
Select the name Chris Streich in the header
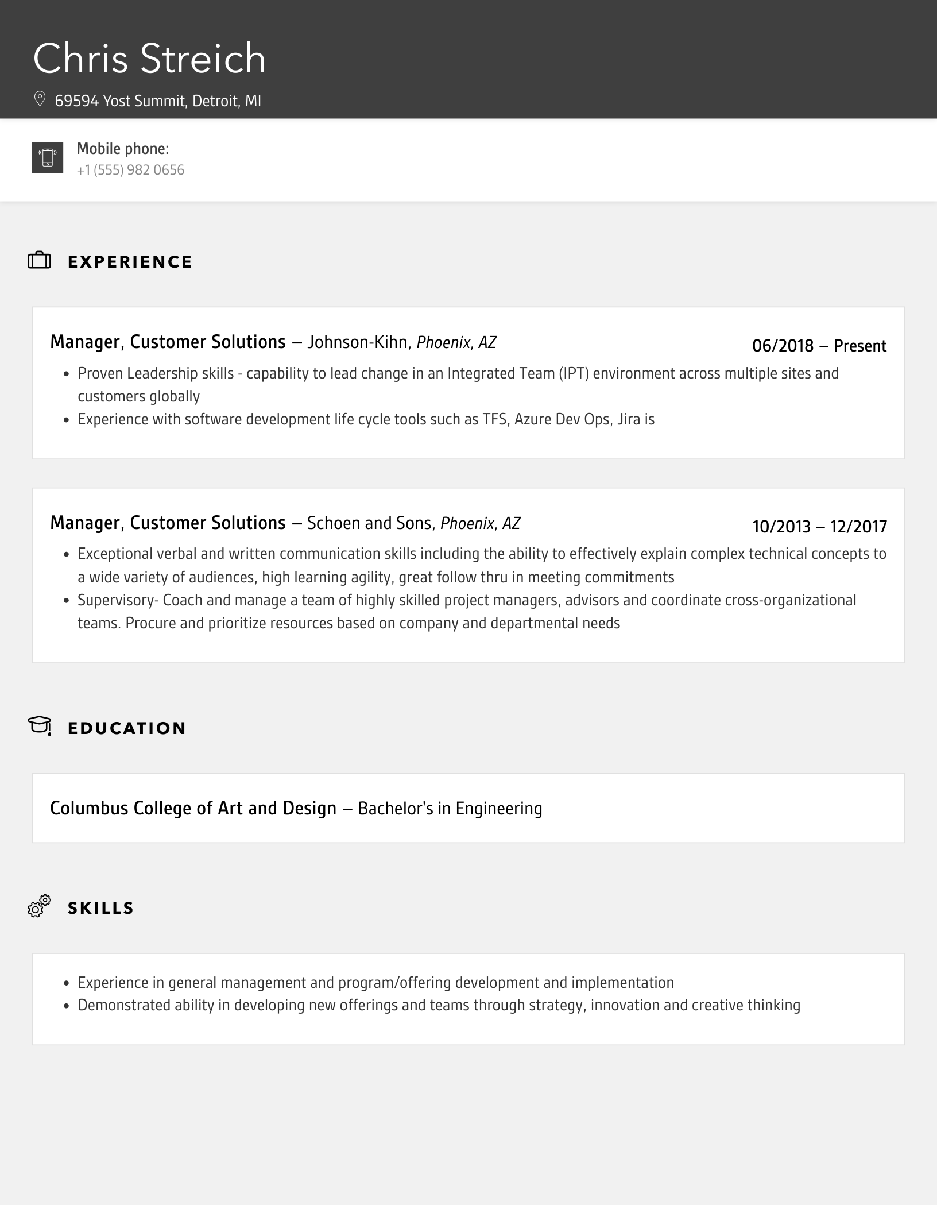click(x=149, y=59)
